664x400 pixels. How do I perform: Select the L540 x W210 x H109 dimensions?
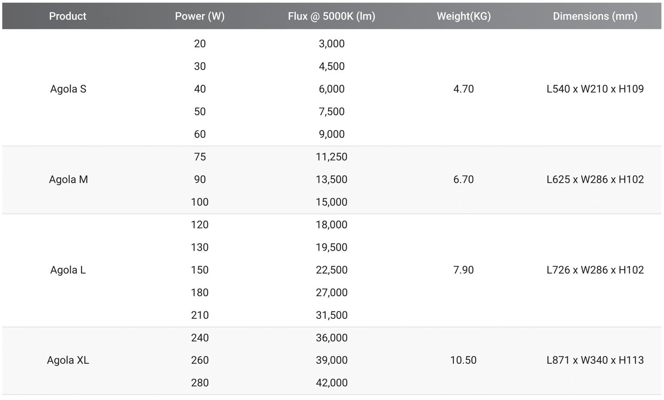click(x=595, y=89)
